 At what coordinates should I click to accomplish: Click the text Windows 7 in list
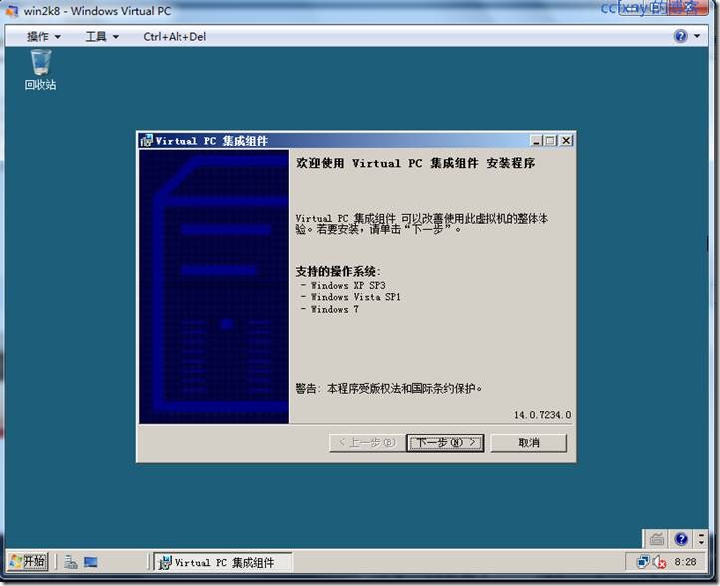(334, 309)
